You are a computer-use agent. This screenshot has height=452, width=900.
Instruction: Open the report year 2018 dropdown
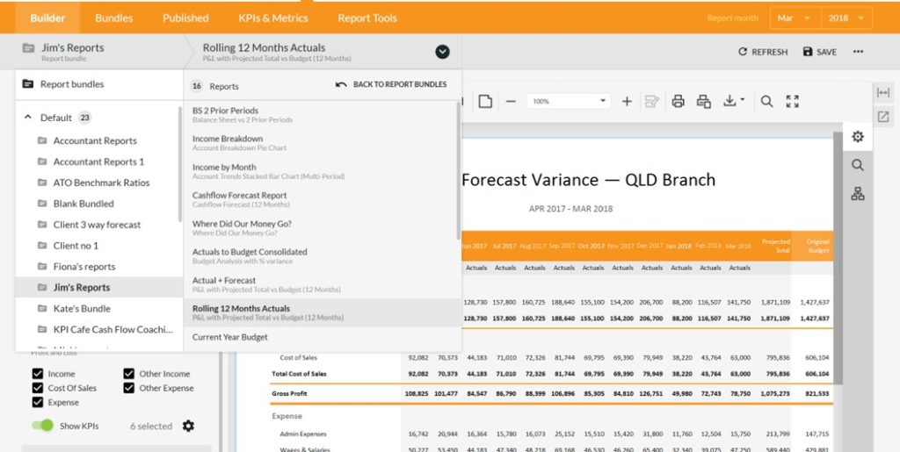pos(846,18)
